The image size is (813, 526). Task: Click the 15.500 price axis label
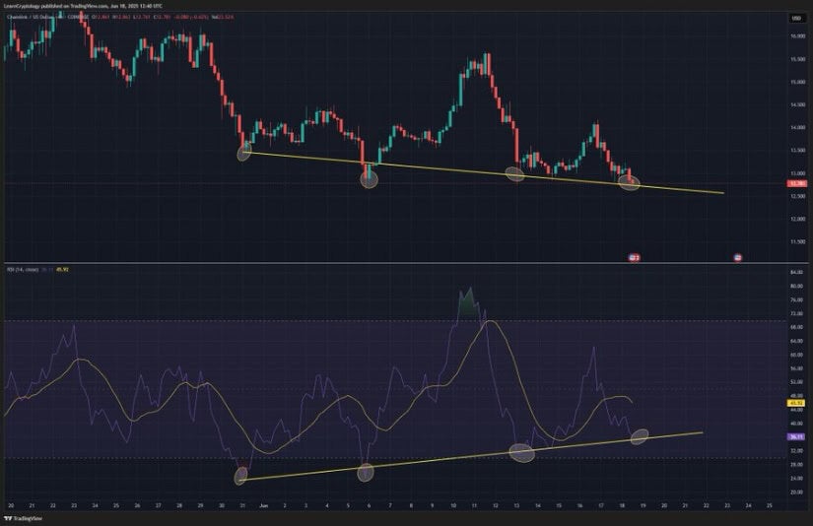798,60
